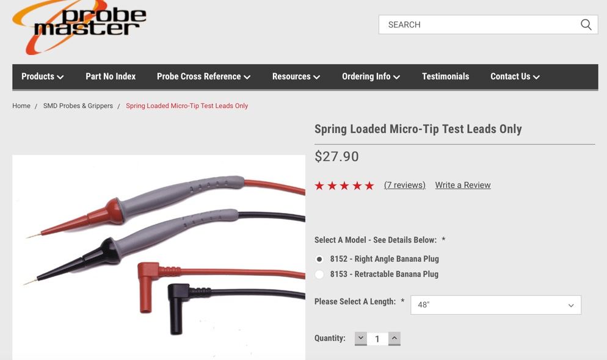The width and height of the screenshot is (607, 360).
Task: Go to Part No Index
Action: click(x=111, y=76)
